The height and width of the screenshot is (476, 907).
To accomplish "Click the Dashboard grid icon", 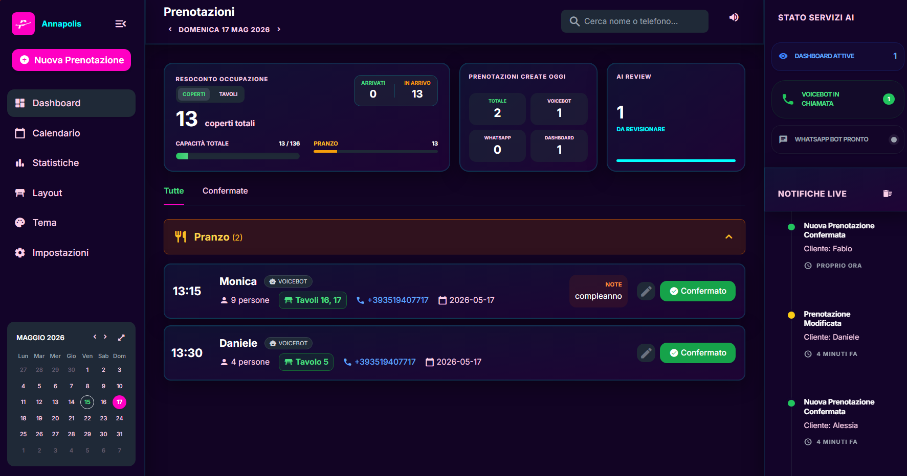I will tap(20, 103).
